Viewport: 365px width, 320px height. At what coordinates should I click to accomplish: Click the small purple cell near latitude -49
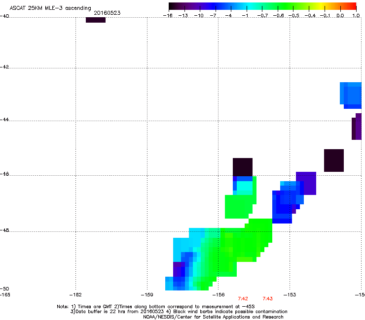pyautogui.click(x=179, y=269)
